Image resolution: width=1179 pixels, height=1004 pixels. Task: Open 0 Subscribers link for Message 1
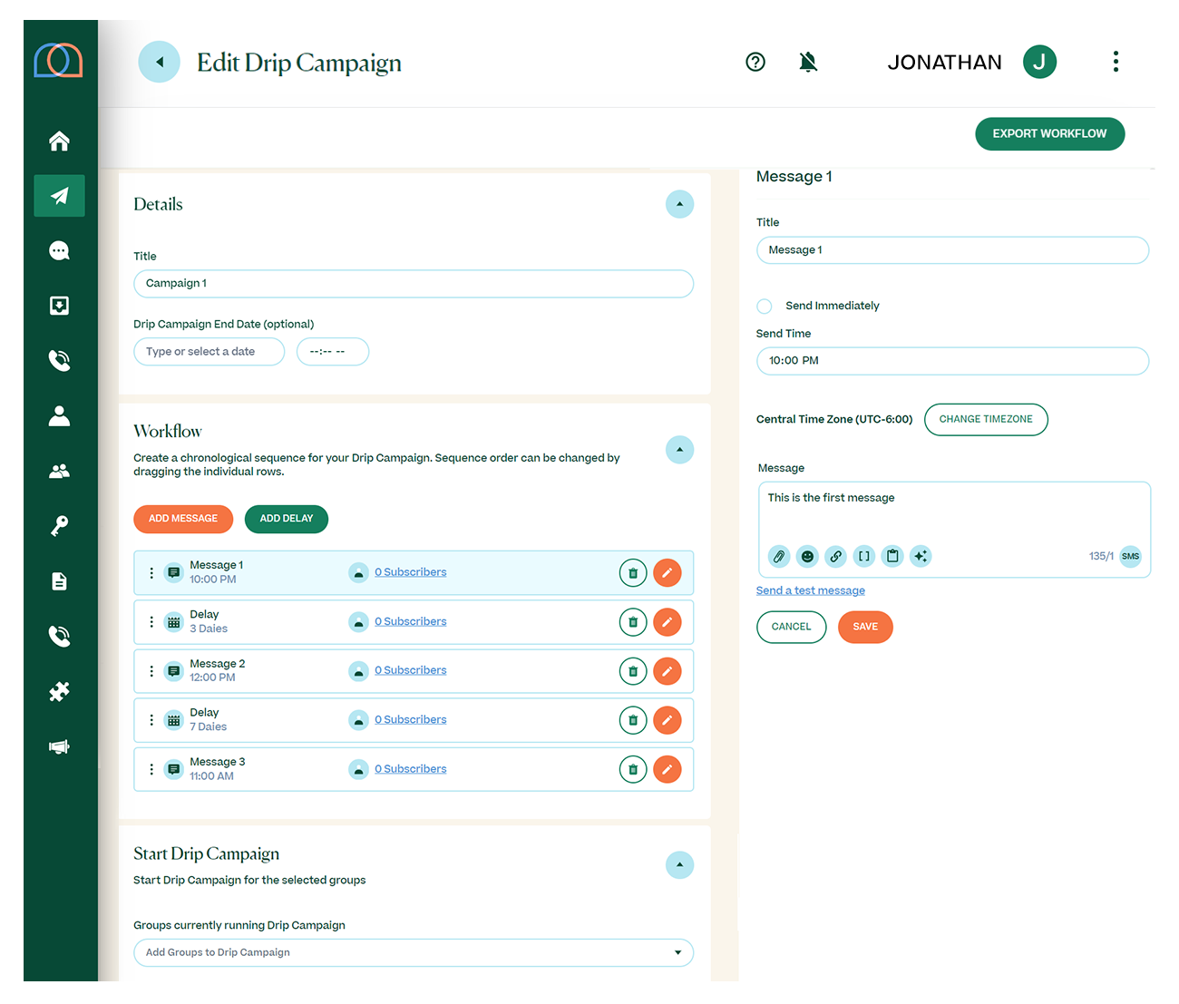[x=411, y=572]
